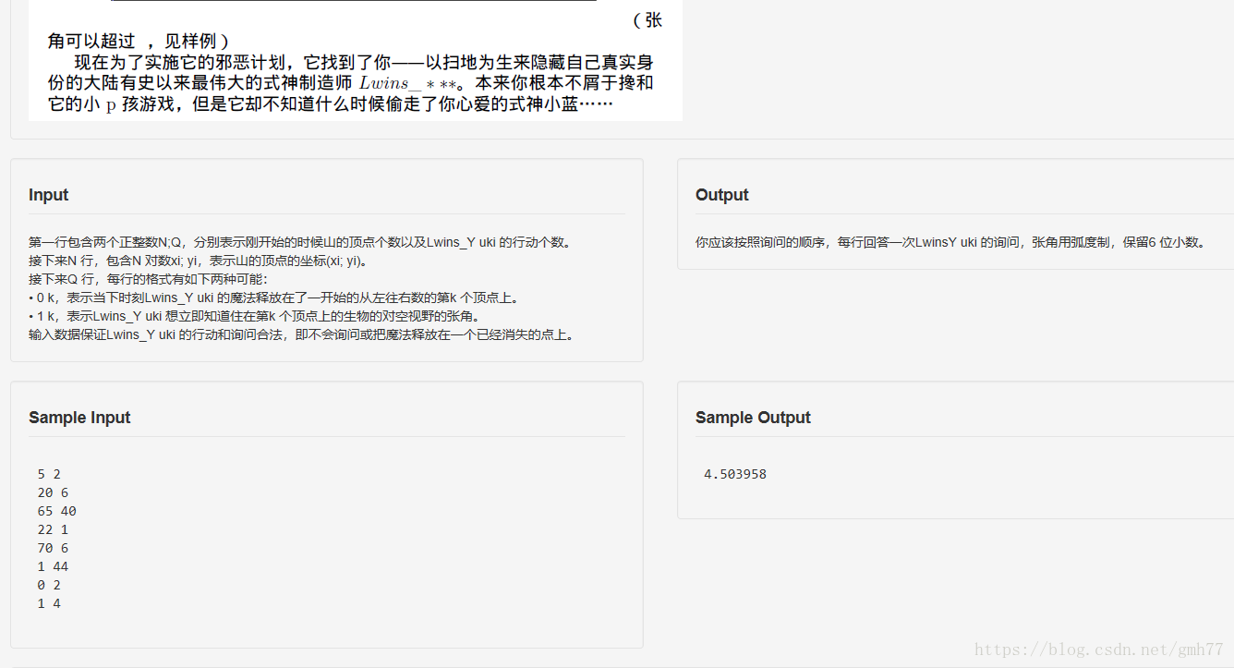Click sample input line '70 6'
The image size is (1234, 668).
(x=53, y=548)
